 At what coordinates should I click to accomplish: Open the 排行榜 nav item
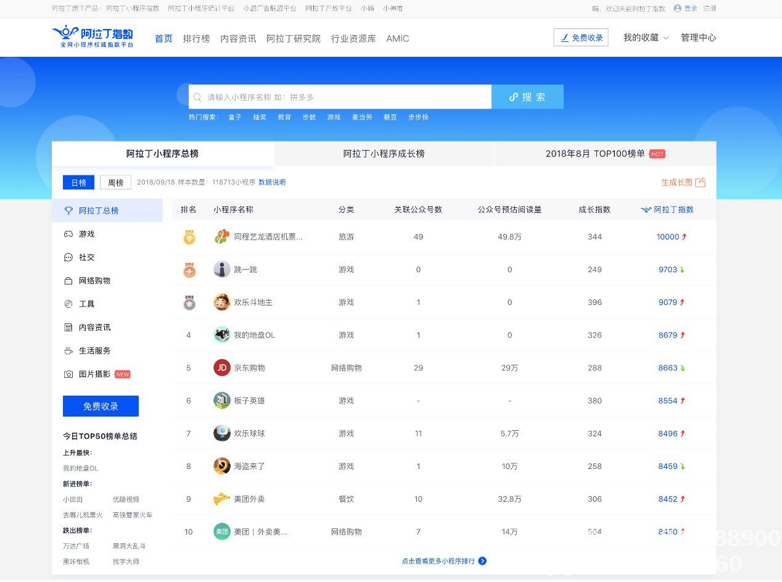(196, 38)
